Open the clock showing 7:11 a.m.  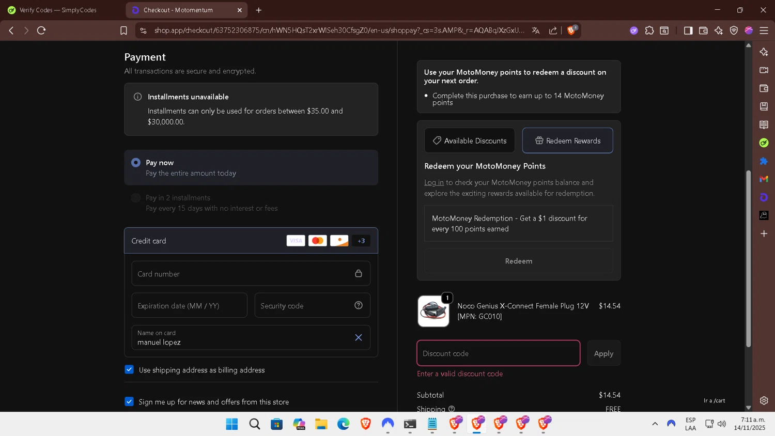tap(750, 424)
